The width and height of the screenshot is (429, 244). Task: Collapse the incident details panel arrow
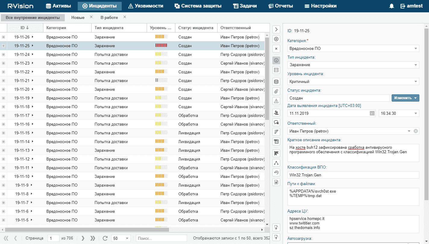(x=276, y=29)
